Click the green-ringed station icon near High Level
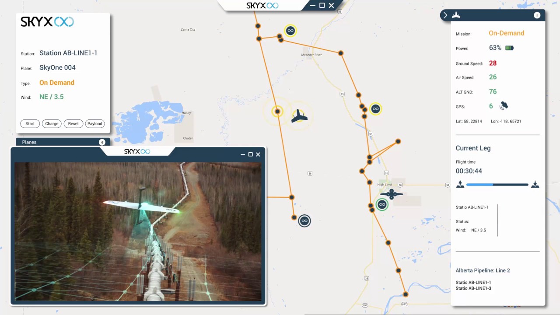 point(382,204)
